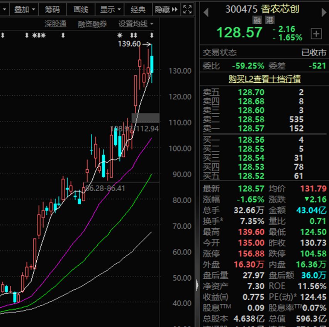Click the 港 Hong Kong connect badge

point(267,20)
